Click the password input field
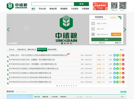134x99 pixels. pyautogui.click(x=108, y=29)
